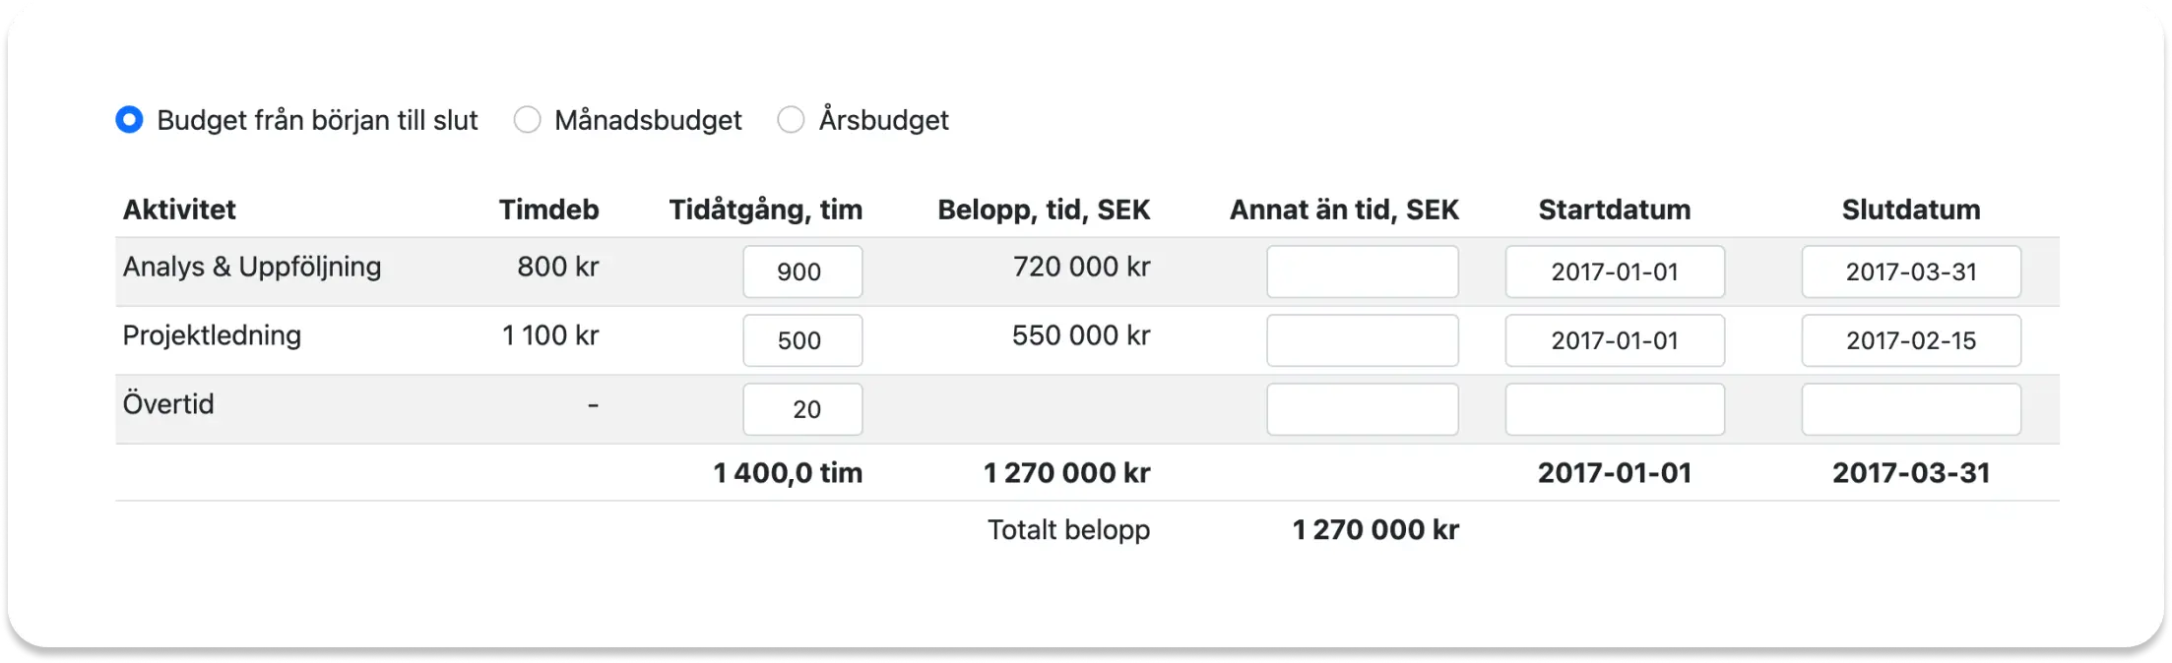Click the Tidåtgång field showing 20
This screenshot has height=663, width=2172.
tap(802, 409)
